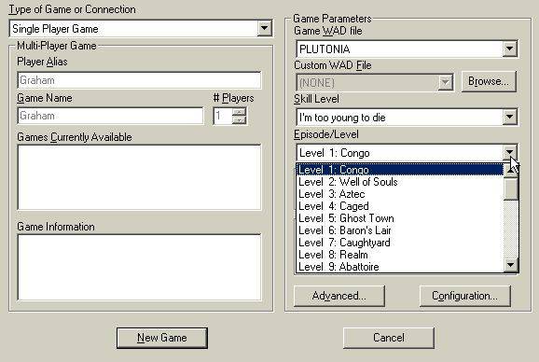Open the Type of Game dropdown arrow
539x362 pixels.
[264, 28]
